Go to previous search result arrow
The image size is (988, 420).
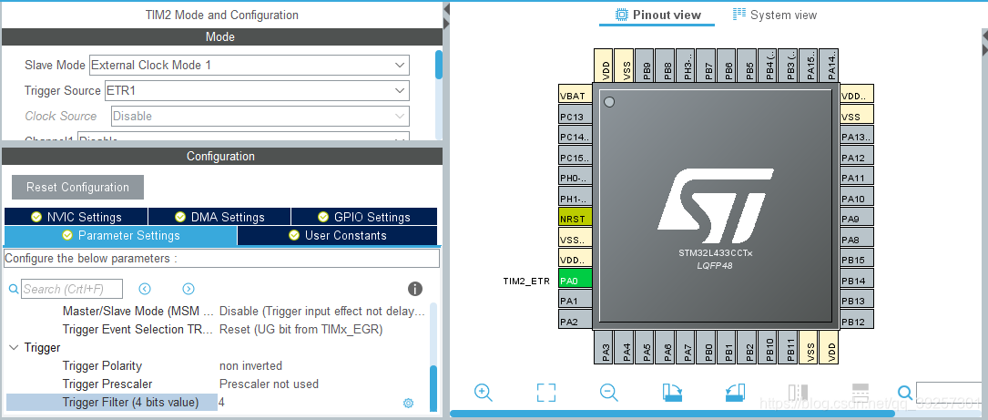(x=145, y=289)
